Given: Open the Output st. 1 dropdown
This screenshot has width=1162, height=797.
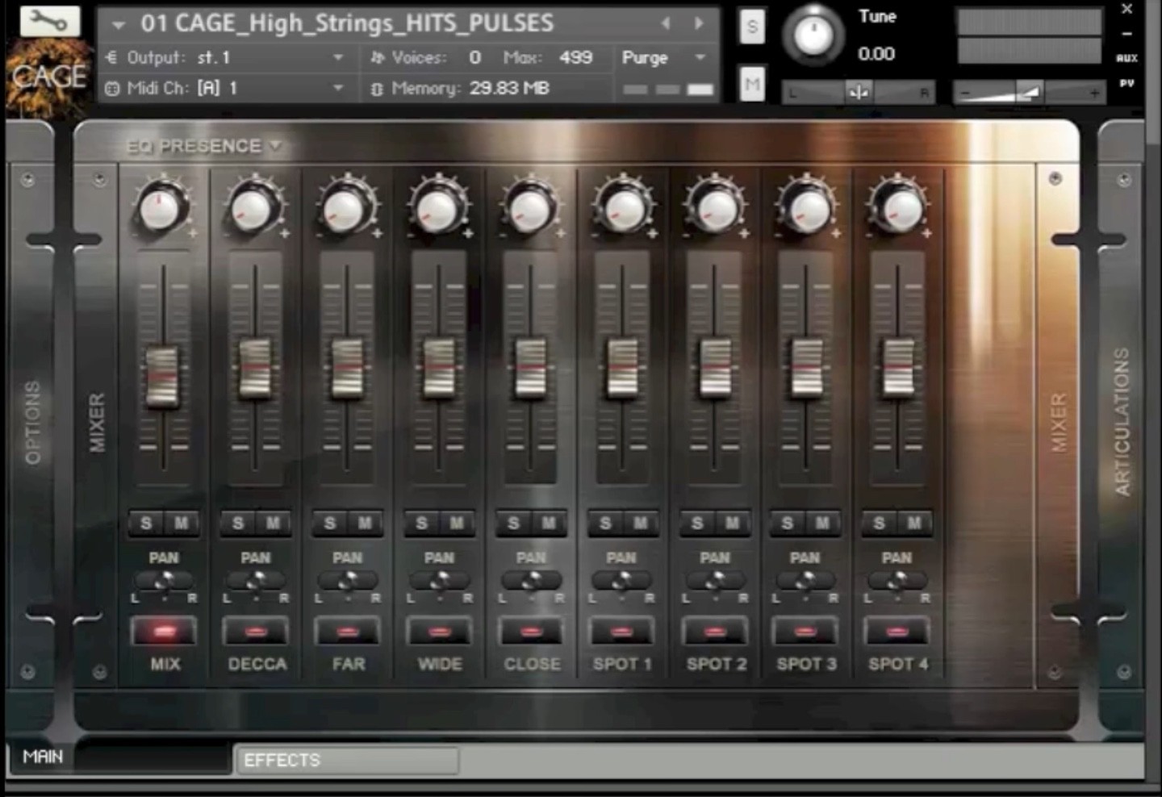Looking at the screenshot, I should tap(338, 58).
